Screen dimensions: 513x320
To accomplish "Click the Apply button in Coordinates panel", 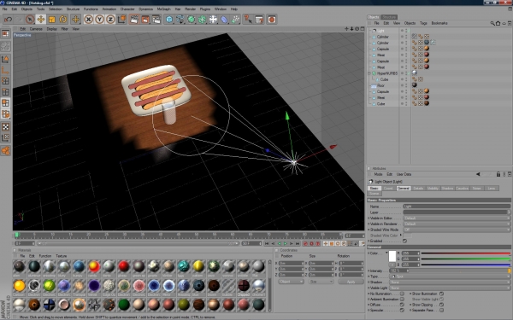I will point(351,282).
